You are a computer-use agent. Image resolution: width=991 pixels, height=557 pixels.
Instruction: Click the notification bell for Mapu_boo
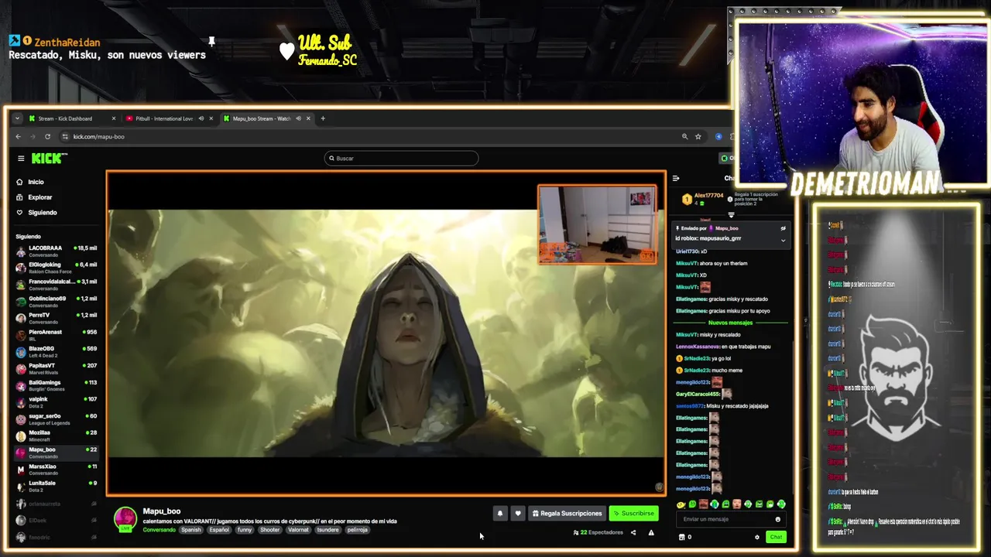click(499, 513)
